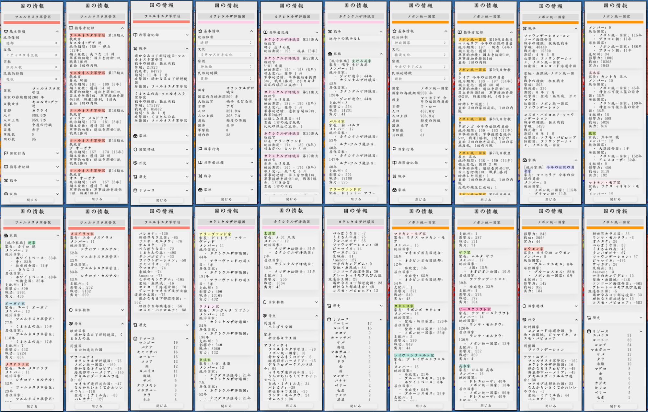
Task: Collapse リソース list starting with マンゴー 19
Action: coord(187,338)
